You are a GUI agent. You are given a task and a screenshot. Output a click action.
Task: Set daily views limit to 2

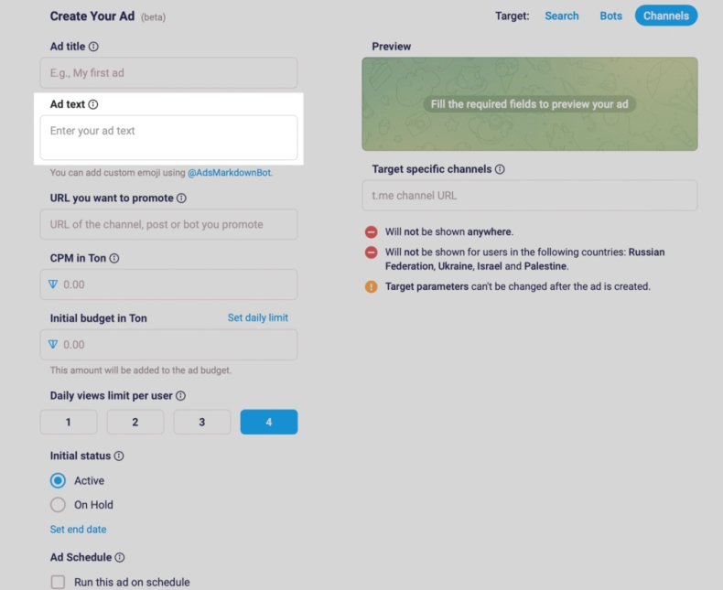click(x=135, y=422)
